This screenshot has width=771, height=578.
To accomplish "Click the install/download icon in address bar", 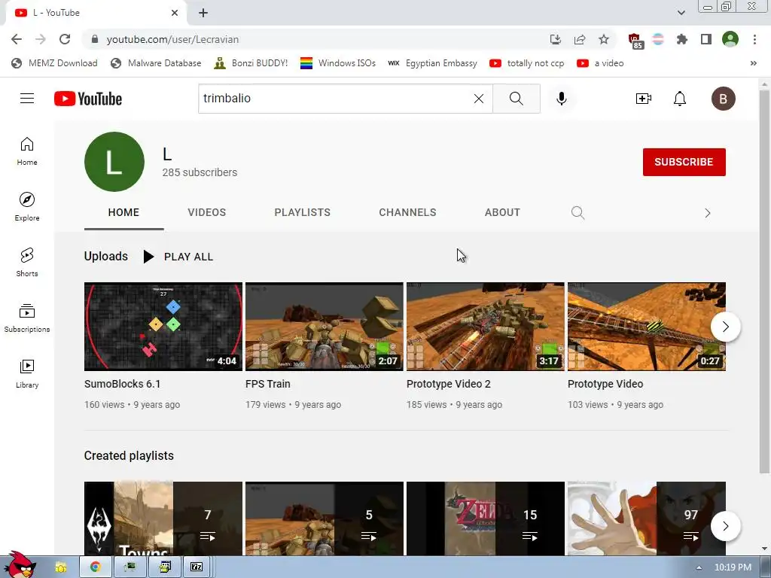I will click(556, 39).
